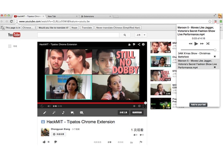Click the YouTube search input field
Screen dimensions: 223x158
(x=78, y=35)
